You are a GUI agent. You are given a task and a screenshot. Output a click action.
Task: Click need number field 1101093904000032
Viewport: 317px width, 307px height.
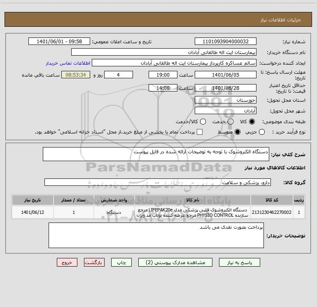tap(226, 42)
